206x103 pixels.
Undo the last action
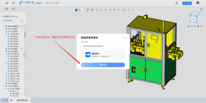[7, 9]
